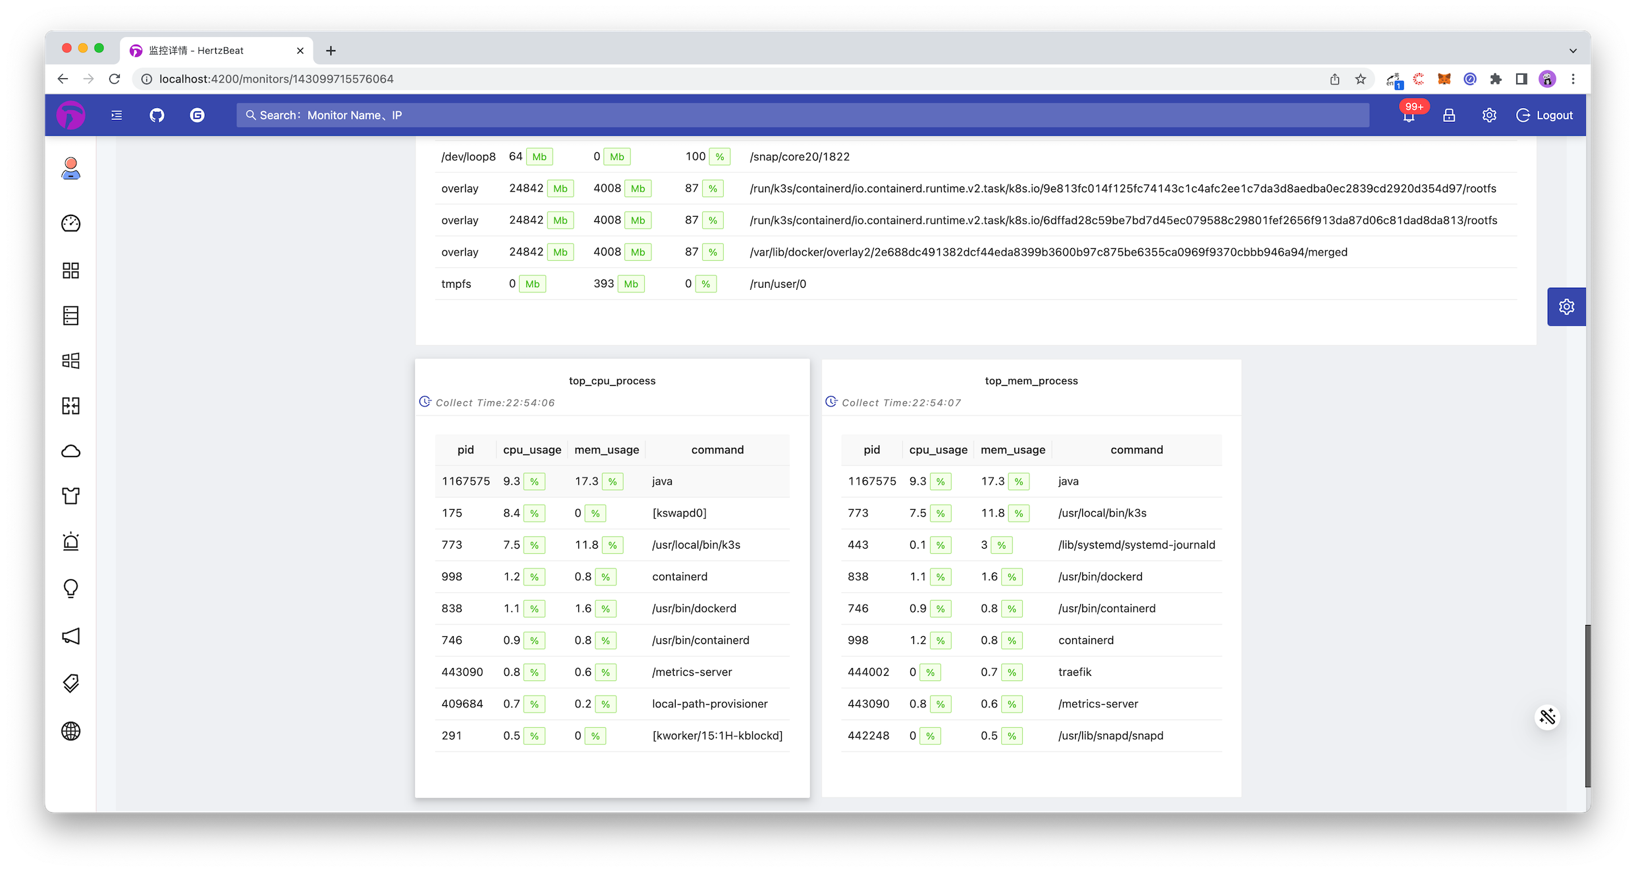Open the globe language icon in the sidebar
Screen dimensions: 1636x872
(x=70, y=731)
